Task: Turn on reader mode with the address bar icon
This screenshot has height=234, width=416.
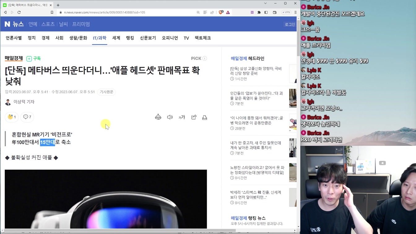Action: click(205, 12)
